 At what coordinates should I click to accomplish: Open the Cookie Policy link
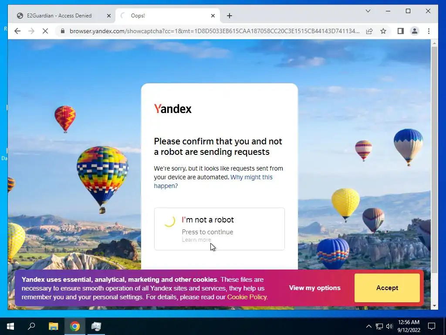point(247,297)
